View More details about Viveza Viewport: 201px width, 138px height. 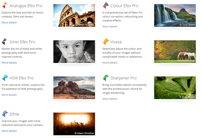click(110, 62)
